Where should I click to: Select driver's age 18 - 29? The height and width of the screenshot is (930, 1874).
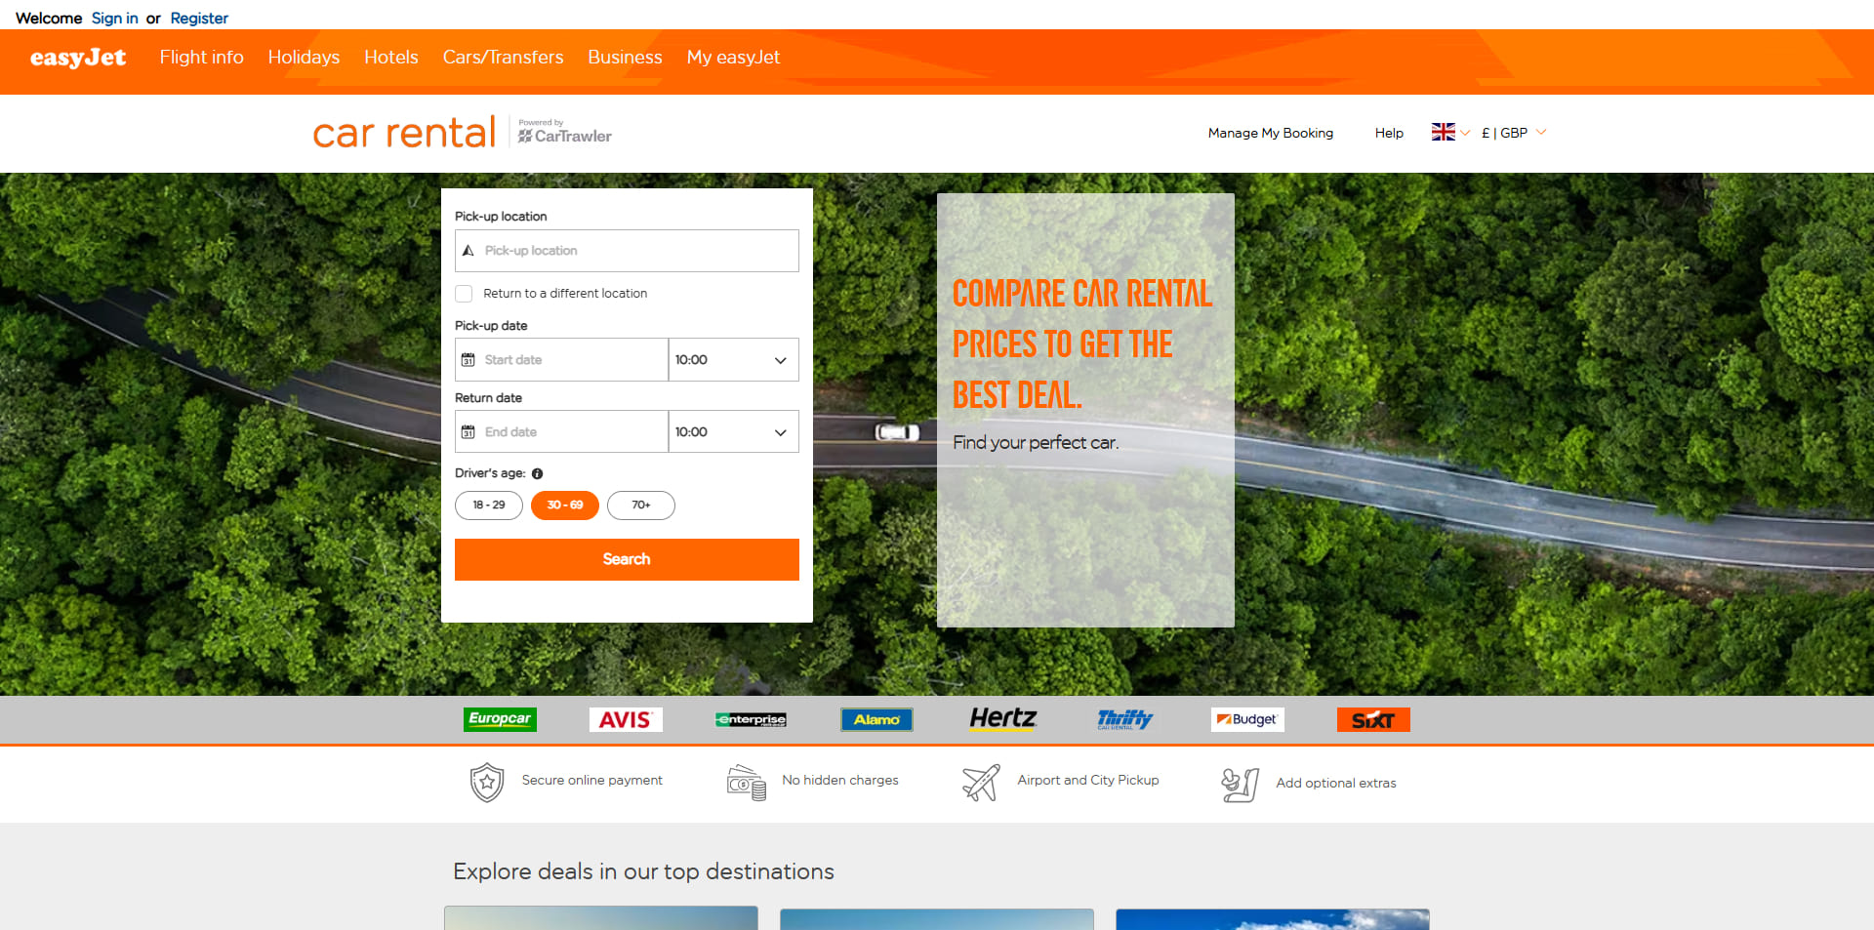489,505
